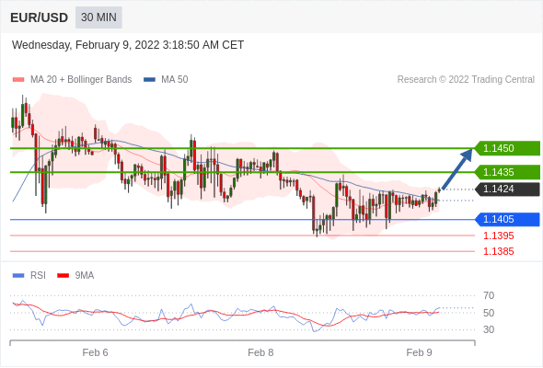
Task: Select the blue 1.1405 pivot label
Action: coord(507,219)
